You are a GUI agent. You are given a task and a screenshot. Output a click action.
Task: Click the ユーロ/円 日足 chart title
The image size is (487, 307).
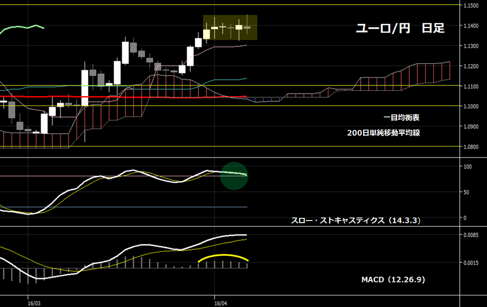tap(399, 29)
